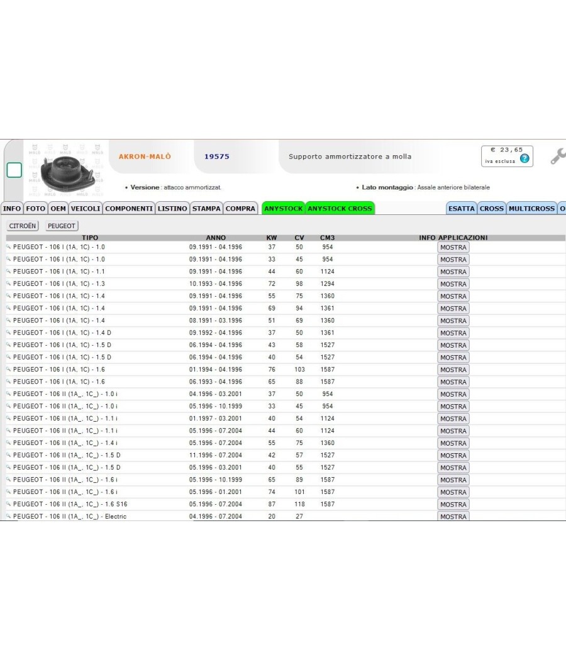566x660 pixels.
Task: Click the TIPO column header
Action: (x=90, y=238)
